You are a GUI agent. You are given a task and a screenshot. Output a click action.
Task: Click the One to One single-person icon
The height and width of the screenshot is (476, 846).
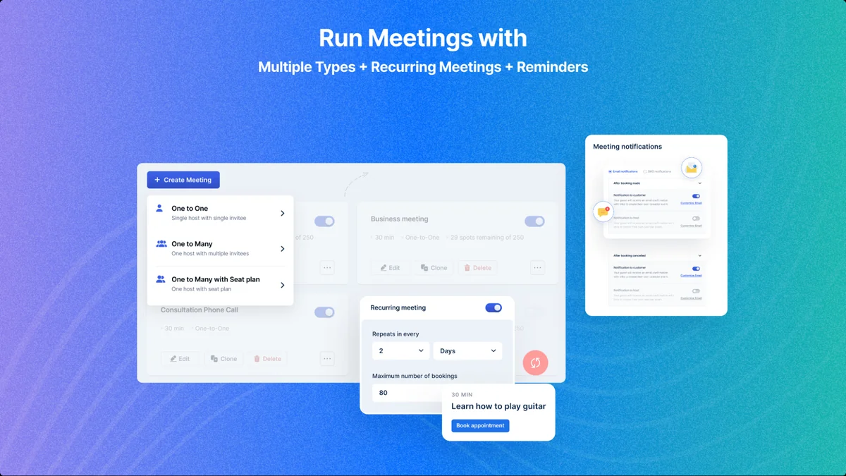[159, 208]
